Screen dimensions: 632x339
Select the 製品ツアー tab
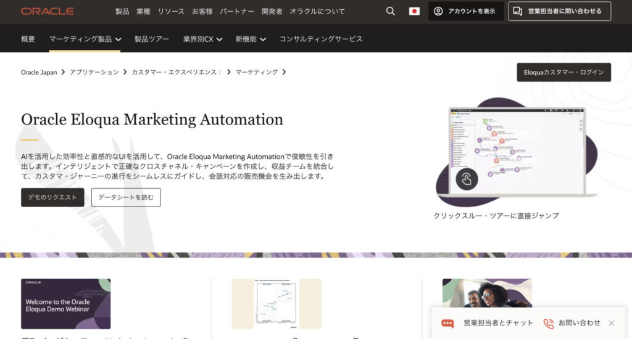tap(152, 39)
